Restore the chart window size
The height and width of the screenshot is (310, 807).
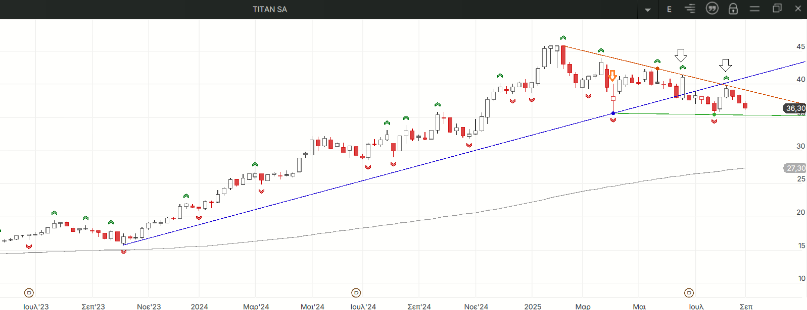pos(777,8)
